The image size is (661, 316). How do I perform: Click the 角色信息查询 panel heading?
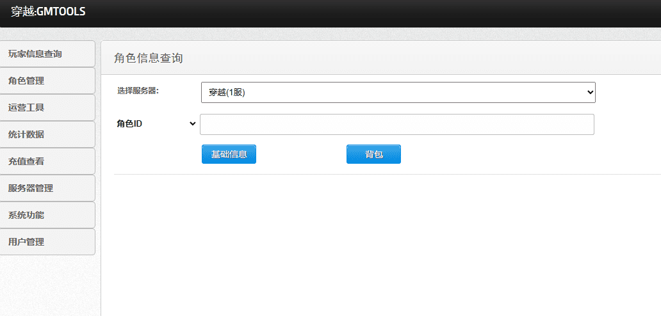[148, 58]
